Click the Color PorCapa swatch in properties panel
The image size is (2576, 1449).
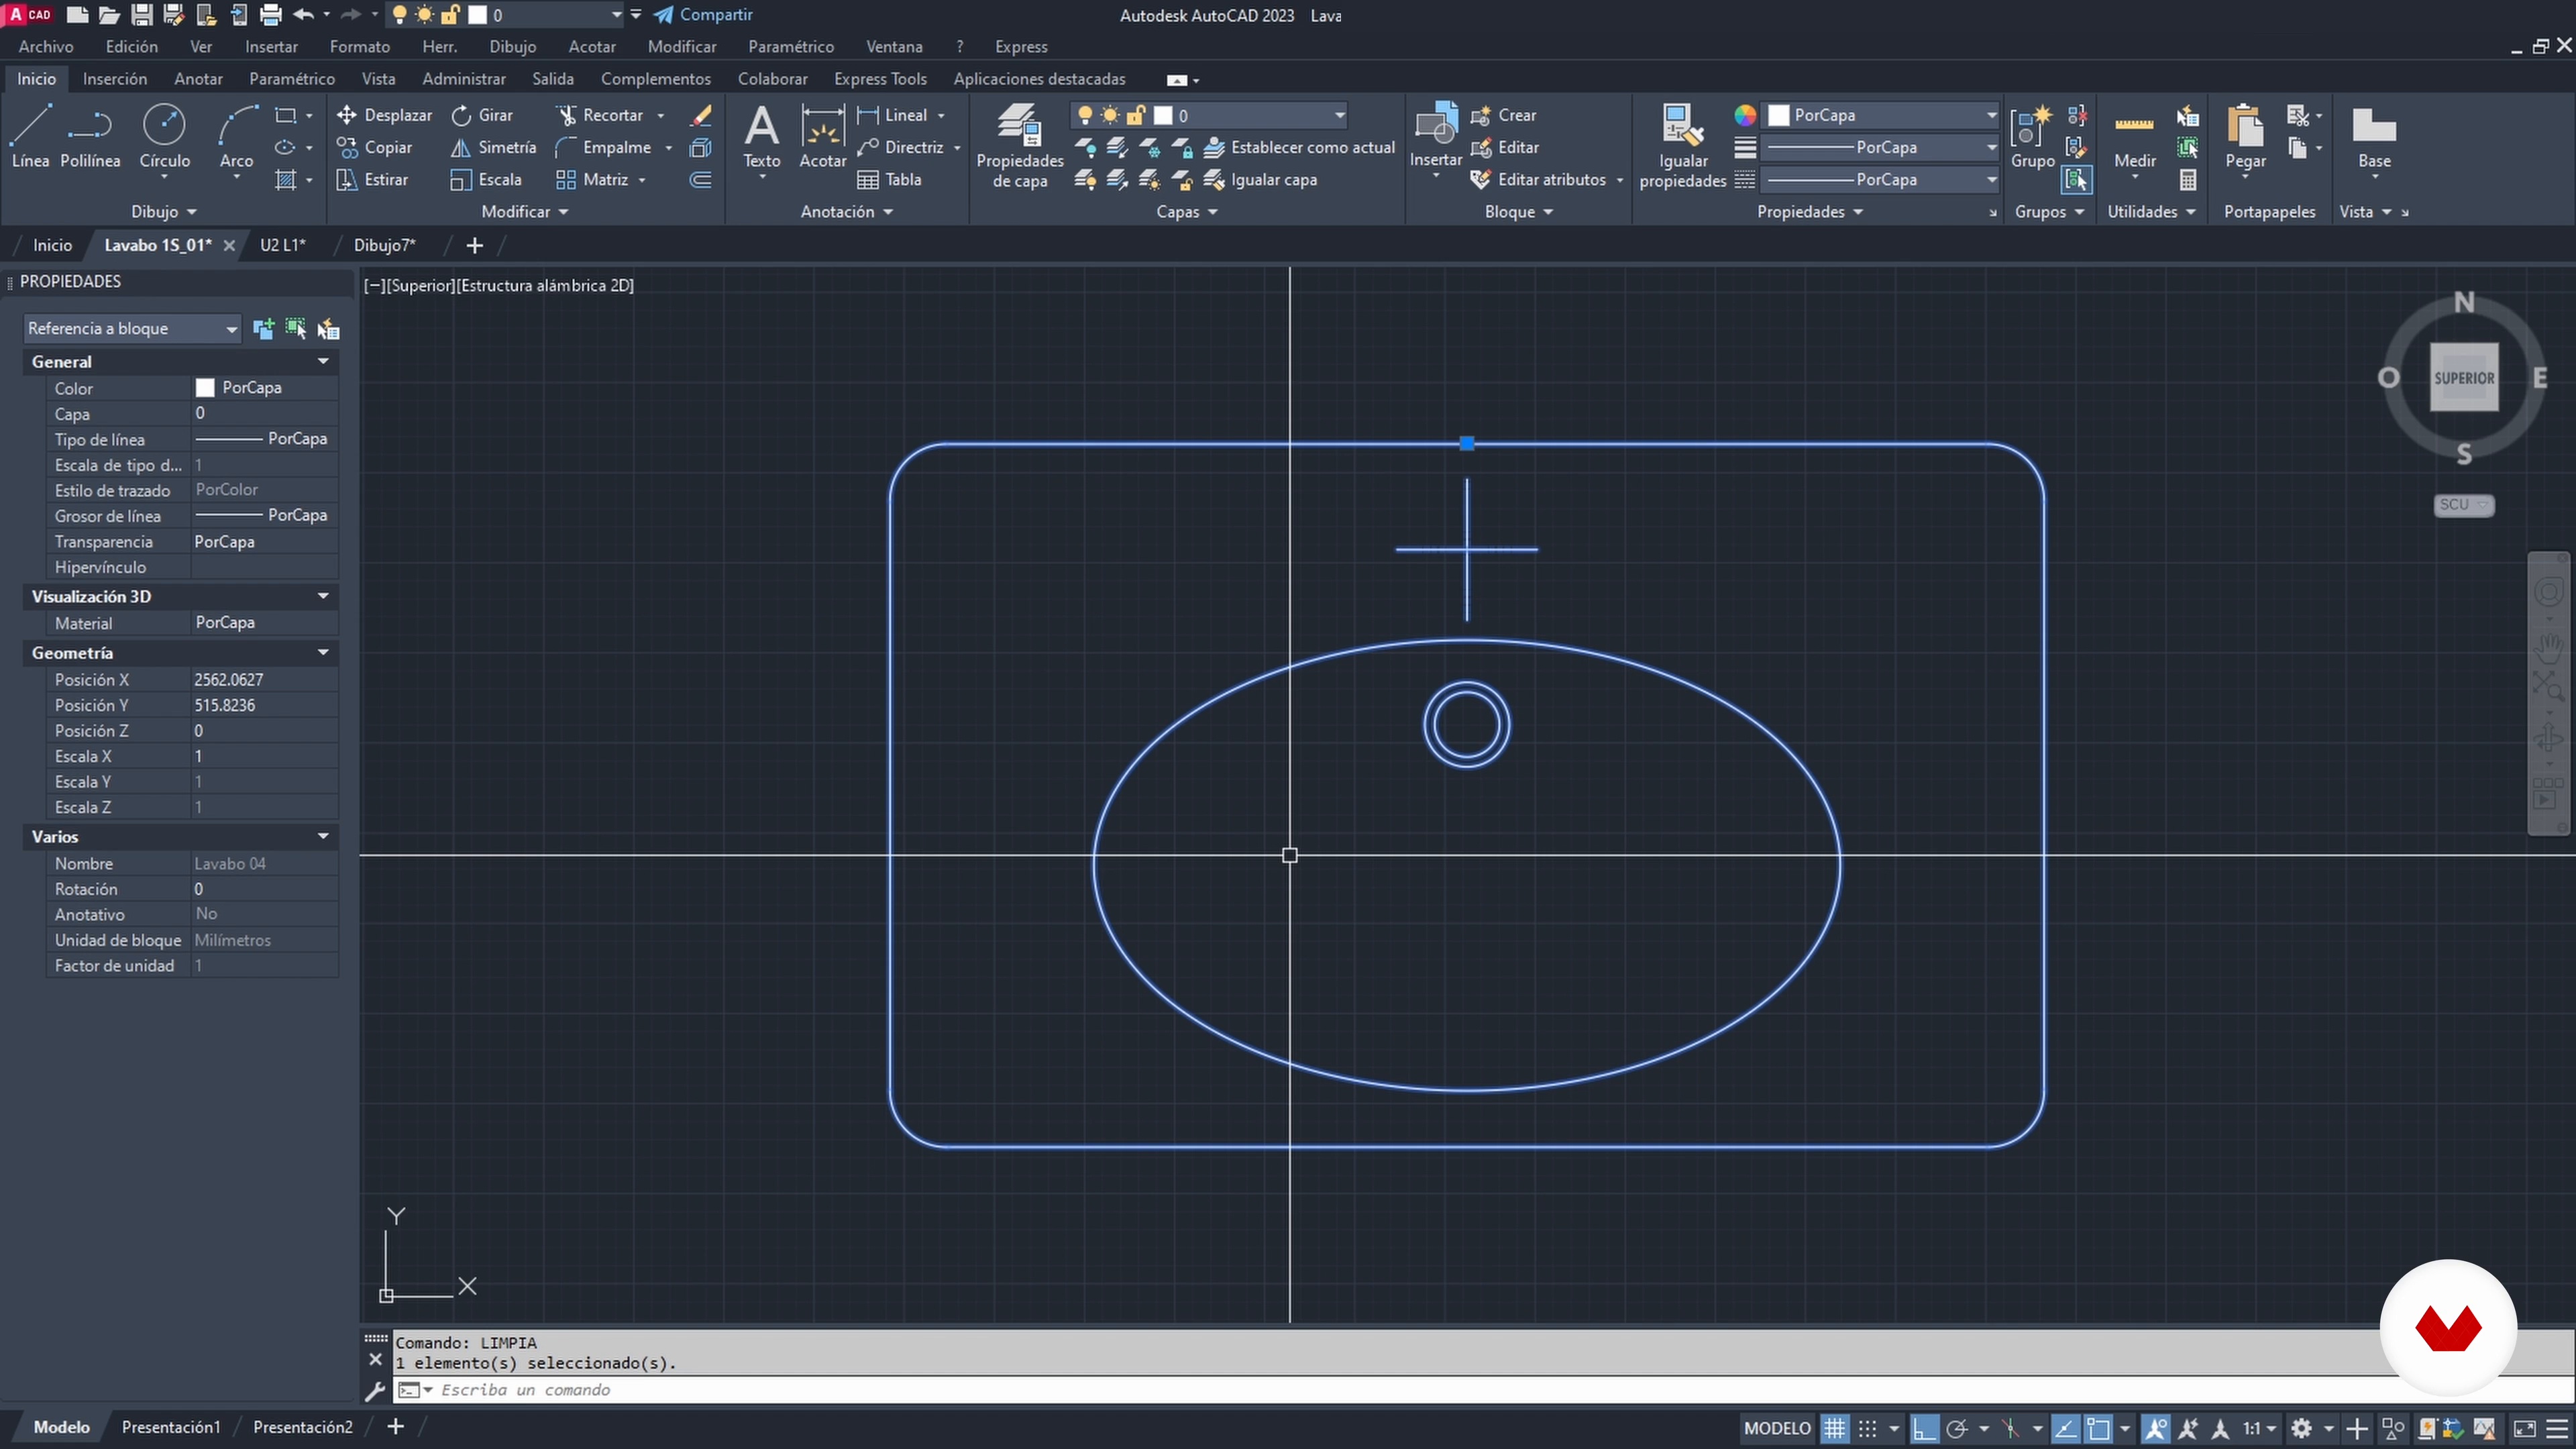tap(205, 388)
